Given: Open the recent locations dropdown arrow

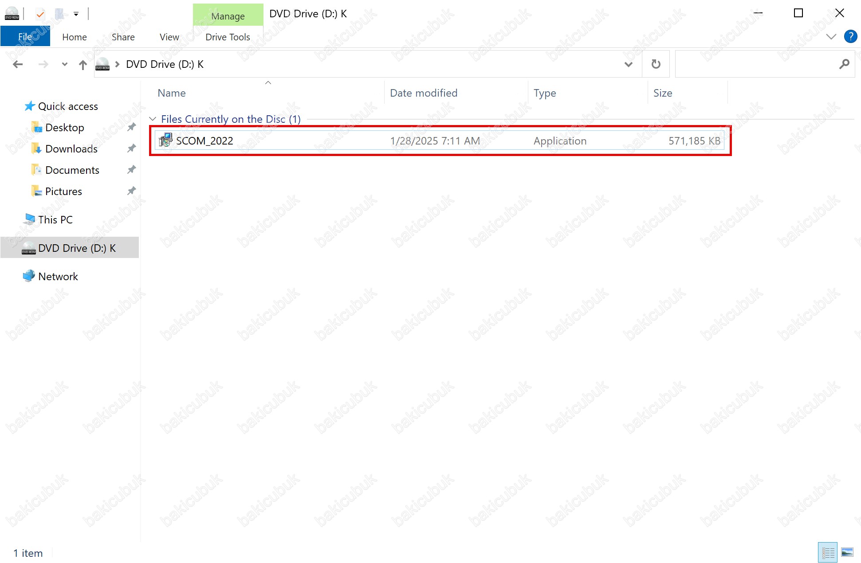Looking at the screenshot, I should pyautogui.click(x=65, y=65).
